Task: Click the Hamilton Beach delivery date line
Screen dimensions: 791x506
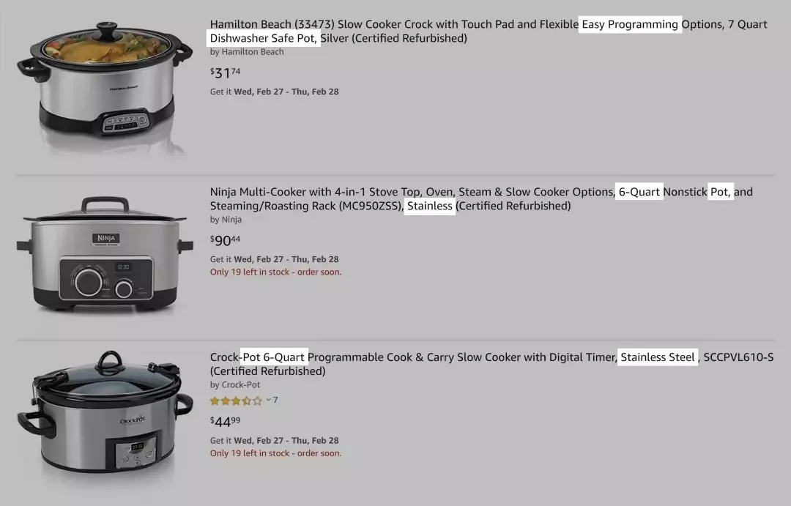Action: 274,92
